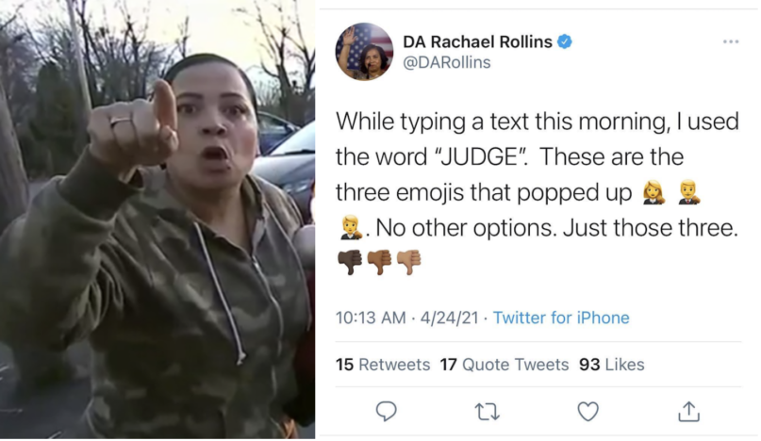Viewport: 761px width, 441px height.
Task: Open the photo of the pointing woman
Action: 157,220
